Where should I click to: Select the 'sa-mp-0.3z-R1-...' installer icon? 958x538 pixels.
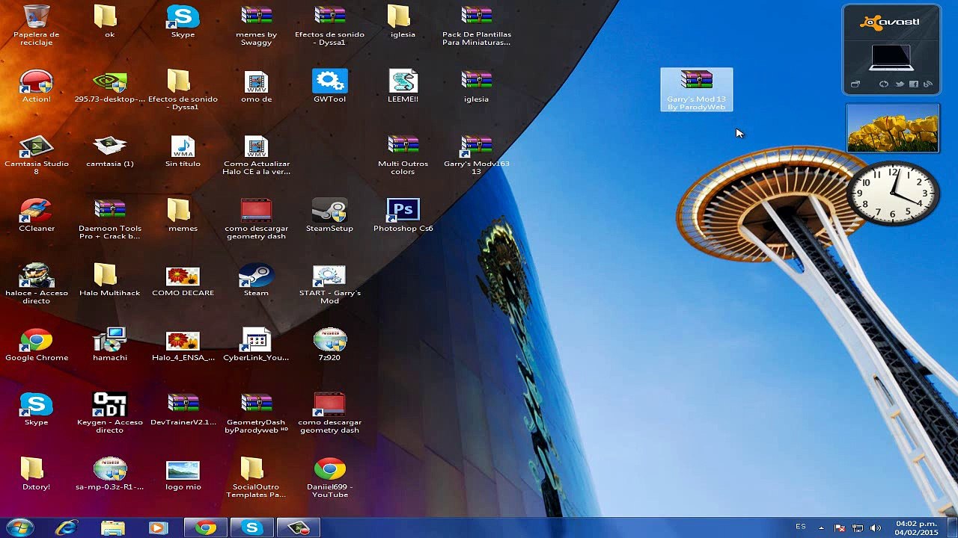(109, 474)
